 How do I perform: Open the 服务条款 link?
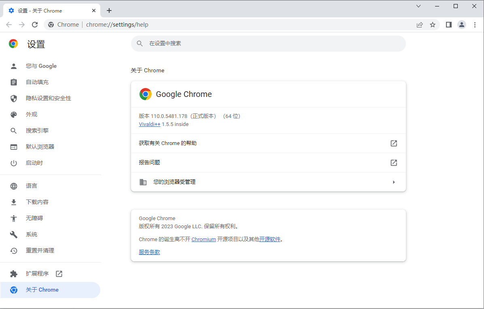coord(149,252)
